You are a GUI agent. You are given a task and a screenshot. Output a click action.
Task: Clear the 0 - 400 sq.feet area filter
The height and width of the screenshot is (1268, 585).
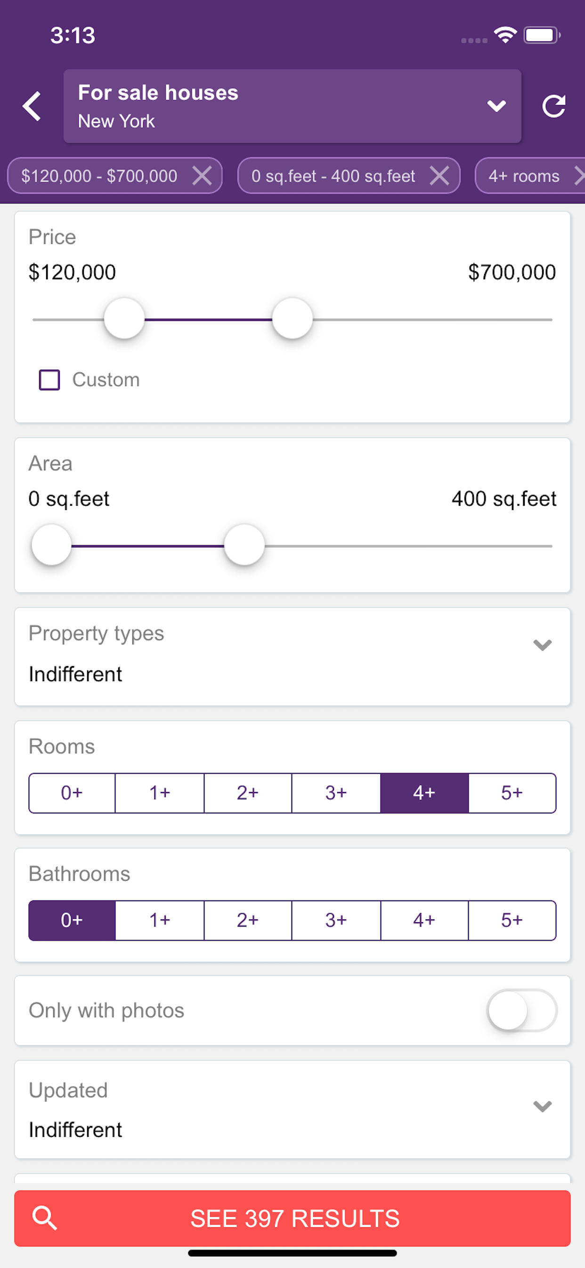tap(439, 176)
